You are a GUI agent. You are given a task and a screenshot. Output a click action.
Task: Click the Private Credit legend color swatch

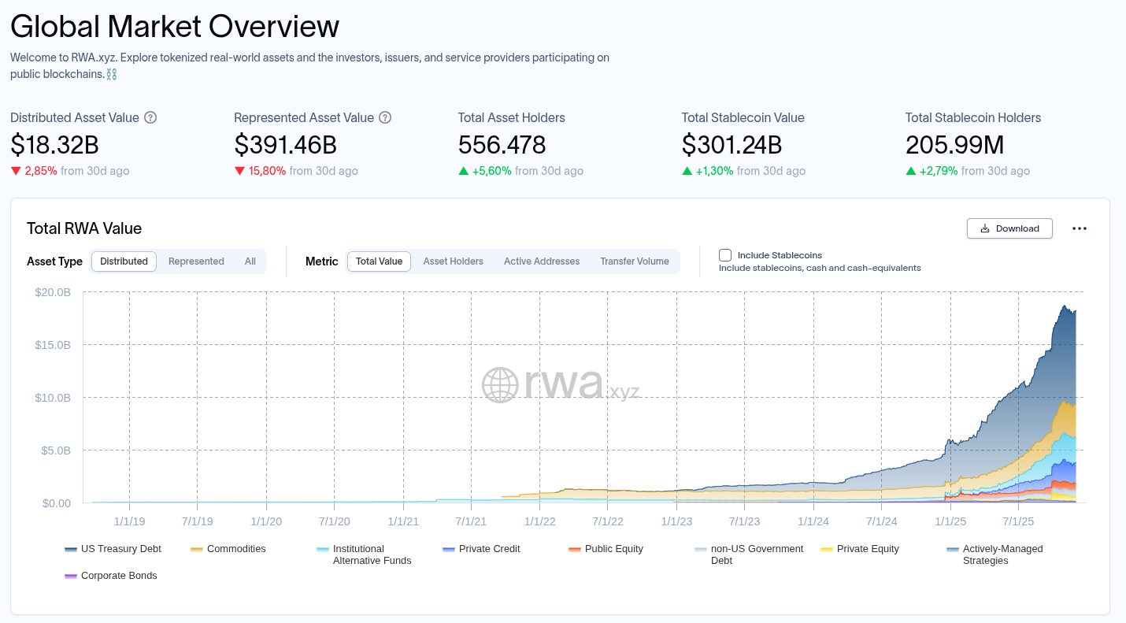[x=450, y=549]
